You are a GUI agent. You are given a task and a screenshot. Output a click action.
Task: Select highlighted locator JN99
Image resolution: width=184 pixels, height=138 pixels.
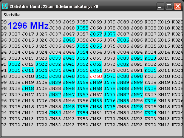(x=137, y=82)
